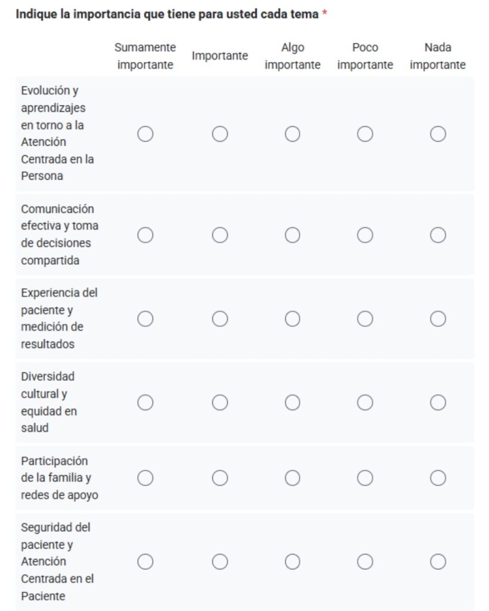489x611 pixels.
Task: Choose Nada importante for Participación de la familia
Action: [438, 478]
